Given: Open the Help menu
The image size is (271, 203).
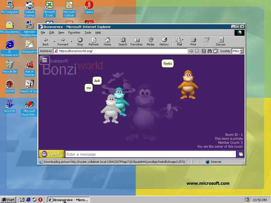Looking at the screenshot, I should (98, 33).
